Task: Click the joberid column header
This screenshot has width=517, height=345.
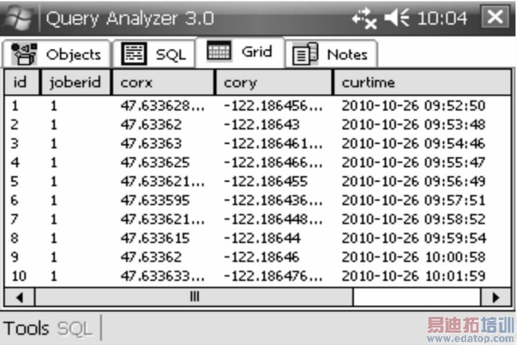Action: coord(75,82)
